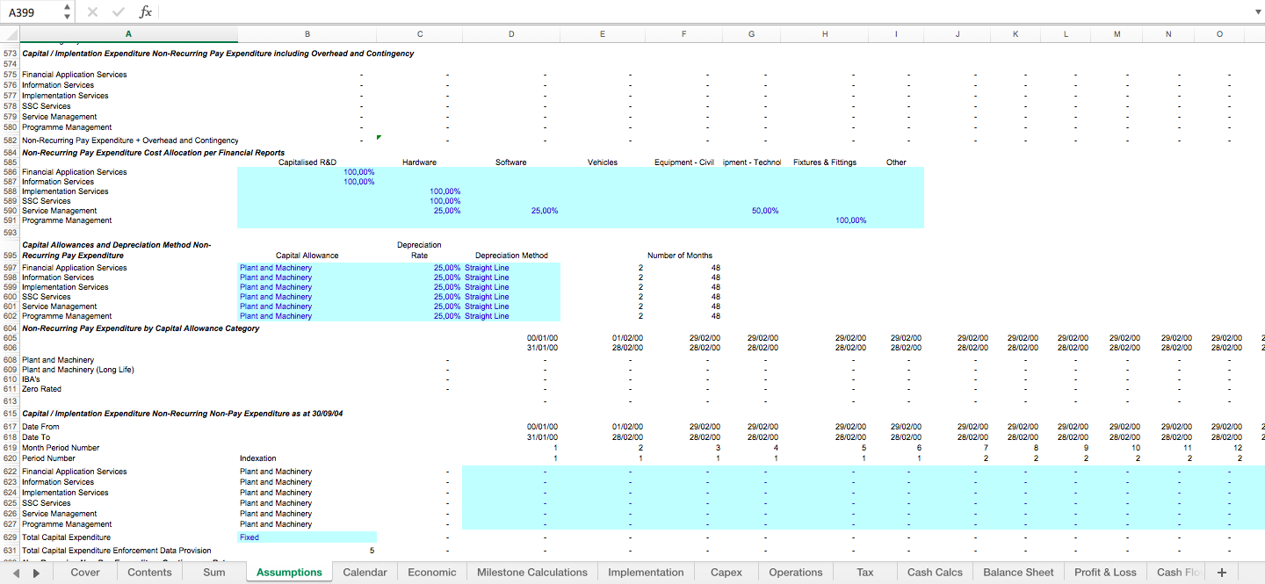This screenshot has width=1265, height=584.
Task: Select column O header
Action: [x=1219, y=34]
